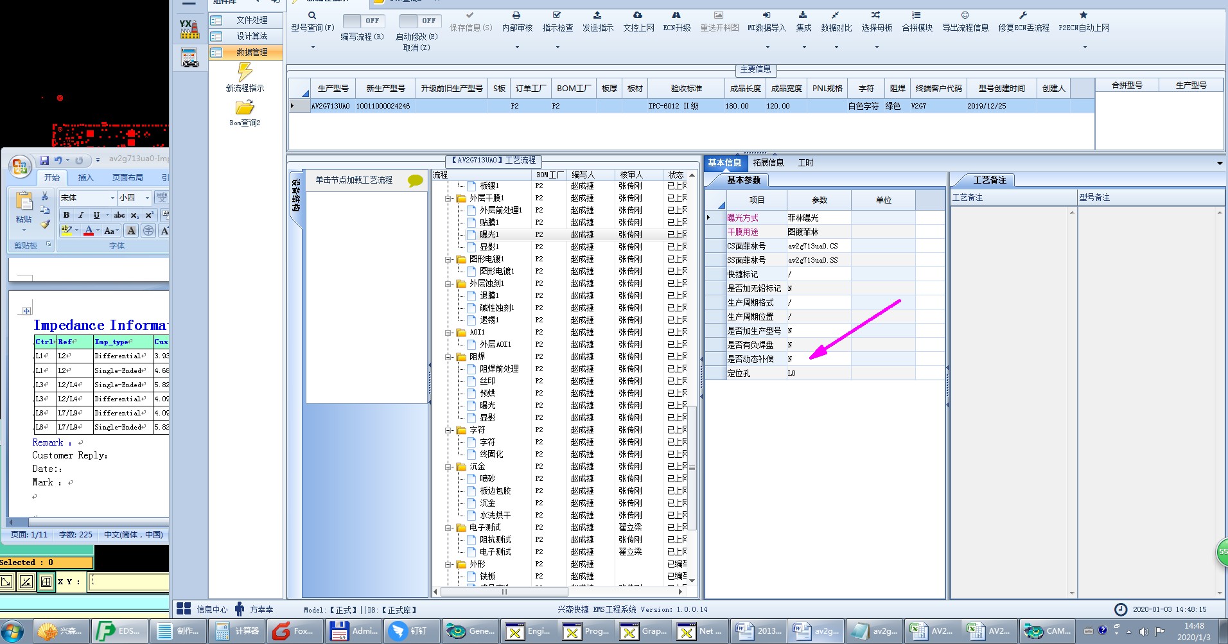This screenshot has height=644, width=1228.
Task: Click the 粘贴 paste button in Word
Action: click(24, 210)
